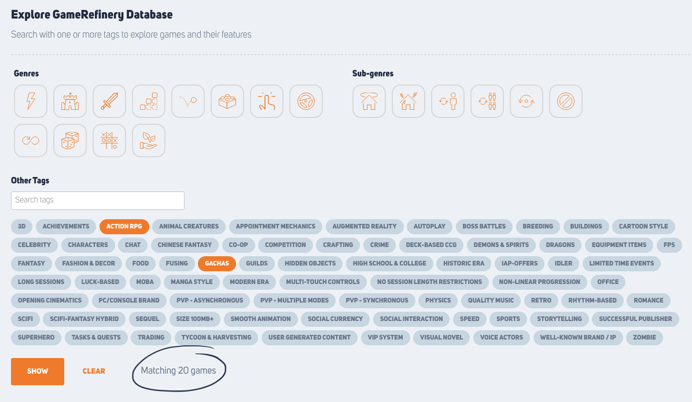Toggle off the GACHAS tag
The image size is (692, 402).
pos(216,263)
